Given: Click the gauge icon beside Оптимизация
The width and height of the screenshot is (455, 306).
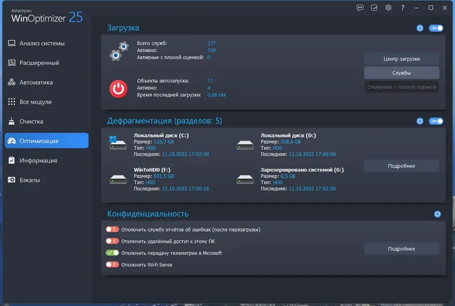Looking at the screenshot, I should [x=11, y=141].
